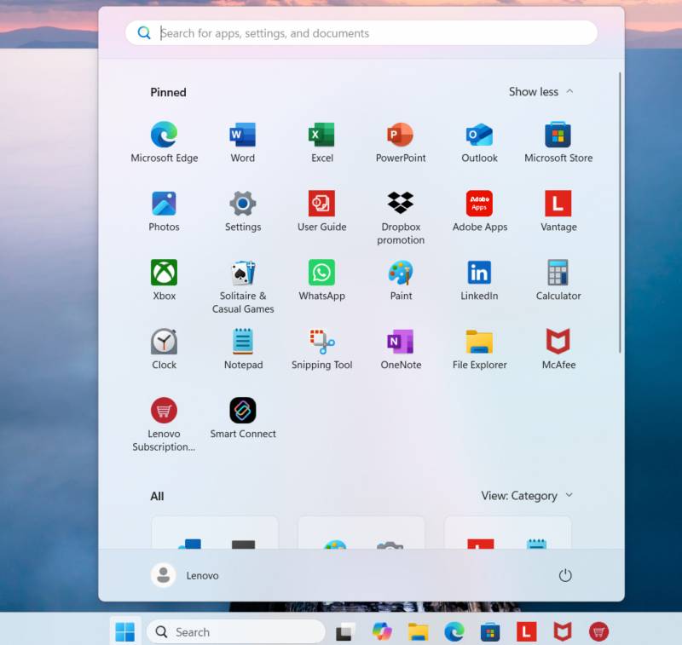
Task: Open Notepad
Action: coord(243,349)
